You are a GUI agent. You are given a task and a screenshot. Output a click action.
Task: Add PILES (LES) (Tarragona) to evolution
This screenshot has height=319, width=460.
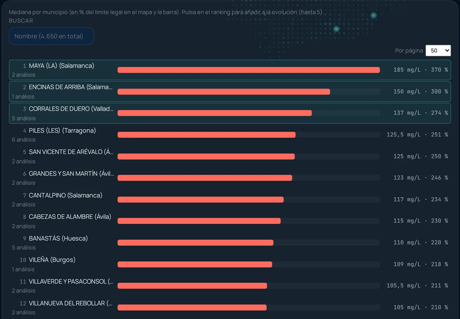tap(230, 135)
